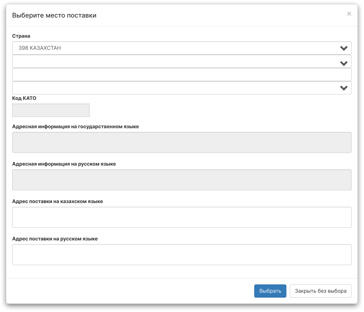Screen dimensions: 364x312
Task: Close the dialog with the X icon
Action: coord(349,14)
